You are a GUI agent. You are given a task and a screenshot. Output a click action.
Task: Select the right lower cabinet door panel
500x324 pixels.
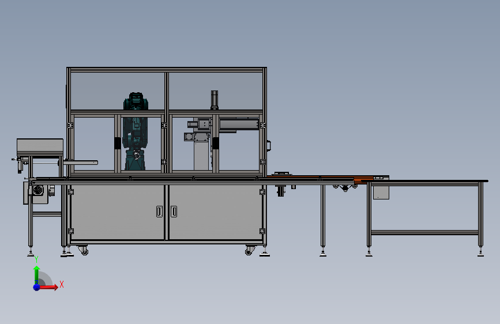pos(215,212)
